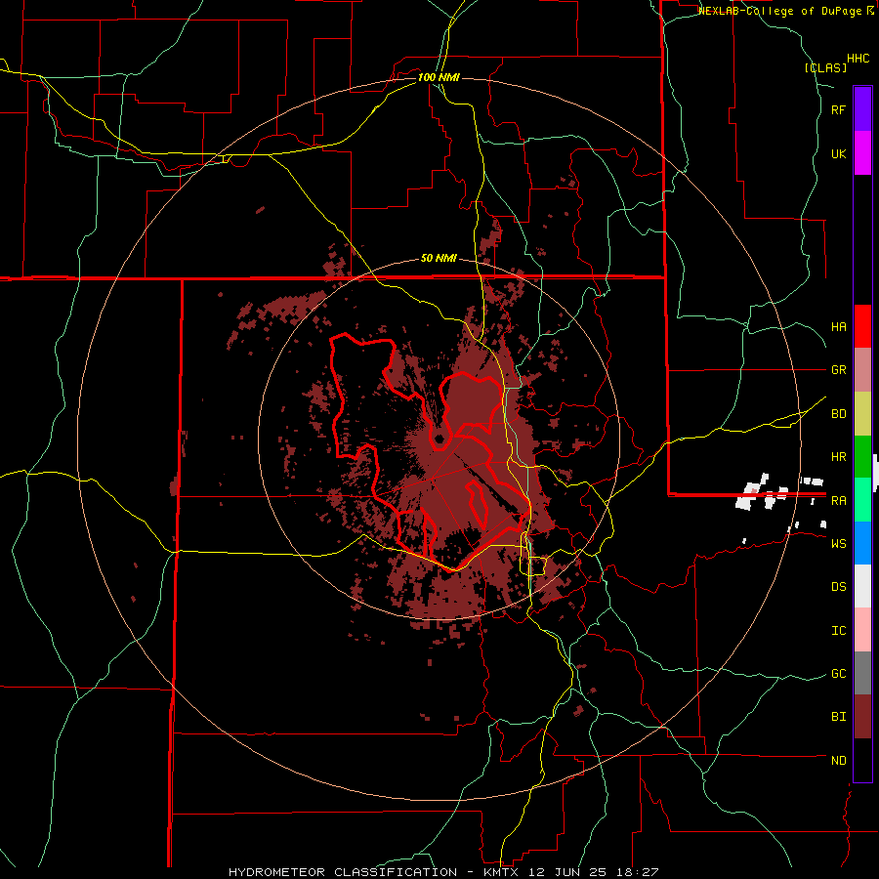Select the GR legend label
Viewport: 879px width, 879px height.
click(838, 370)
